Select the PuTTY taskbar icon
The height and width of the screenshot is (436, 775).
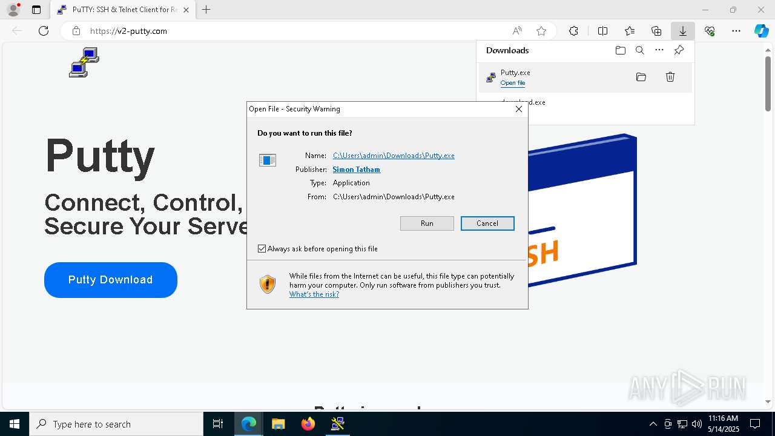pos(338,424)
